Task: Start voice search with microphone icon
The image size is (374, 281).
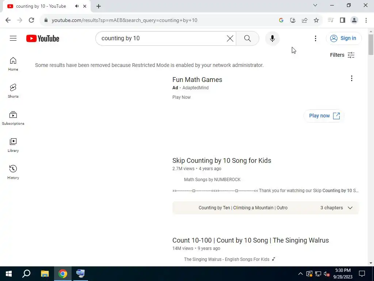Action: coord(272,38)
